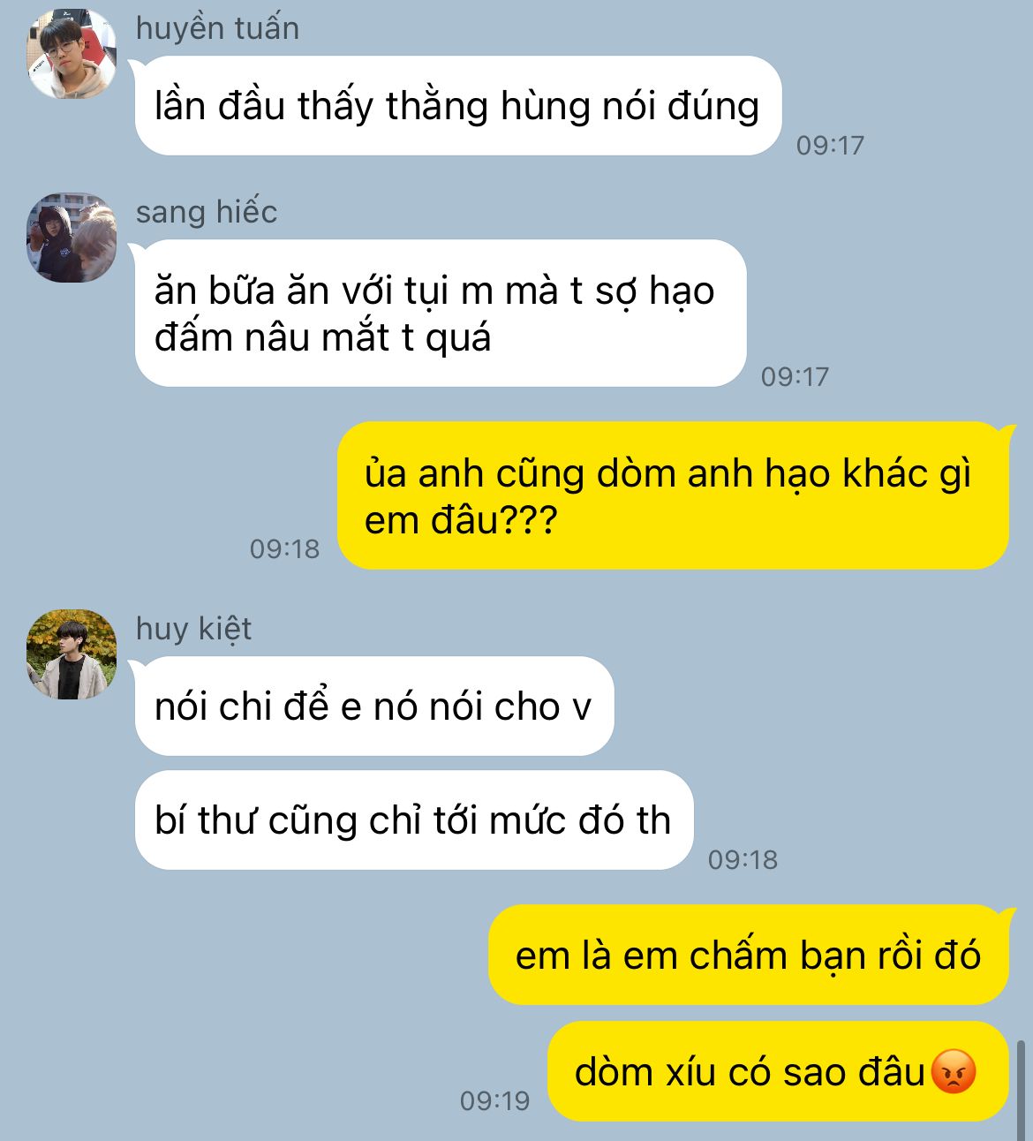Select message "nói chi để e nó nói cho v"

coord(373,707)
